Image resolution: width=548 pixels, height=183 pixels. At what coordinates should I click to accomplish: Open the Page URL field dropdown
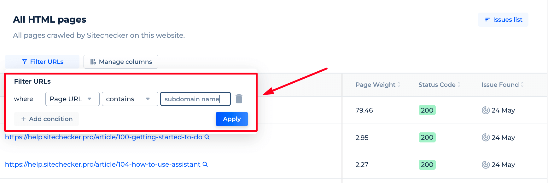(x=73, y=99)
